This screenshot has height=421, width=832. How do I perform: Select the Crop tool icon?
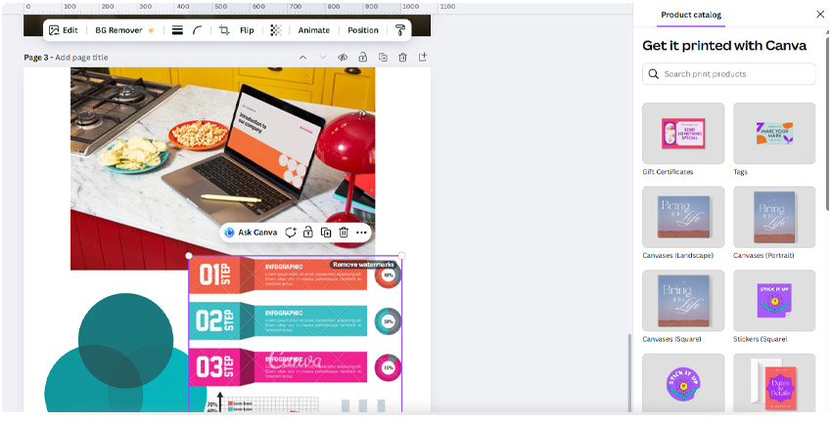(x=224, y=30)
